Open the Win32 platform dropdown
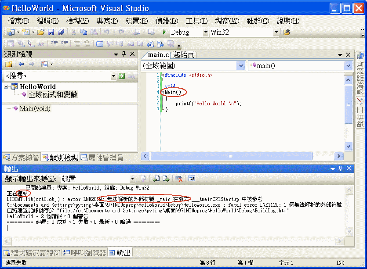The height and width of the screenshot is (269, 367). (x=276, y=32)
